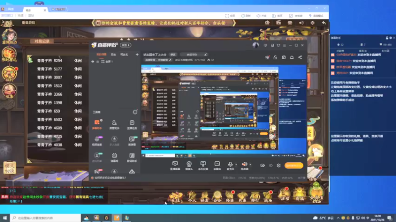The width and height of the screenshot is (396, 222).
Task: Open the Windows Start menu
Action: point(5,218)
